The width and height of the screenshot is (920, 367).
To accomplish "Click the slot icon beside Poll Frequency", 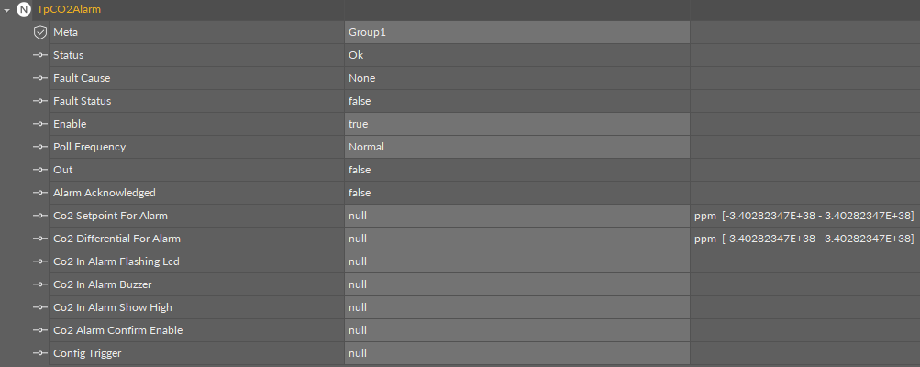I will [39, 147].
